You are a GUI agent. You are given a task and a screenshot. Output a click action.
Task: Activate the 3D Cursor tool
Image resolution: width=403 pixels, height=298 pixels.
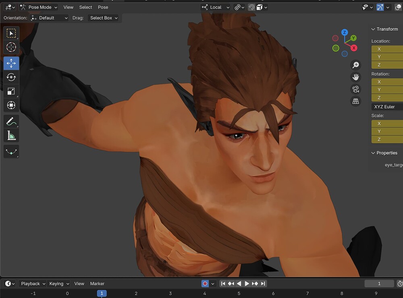pos(11,47)
